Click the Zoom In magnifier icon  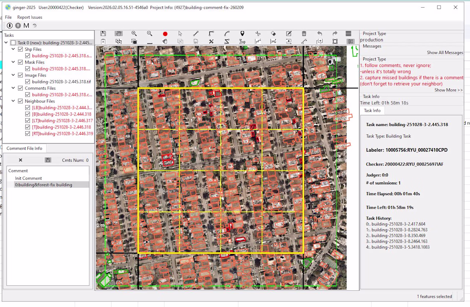coord(134,34)
